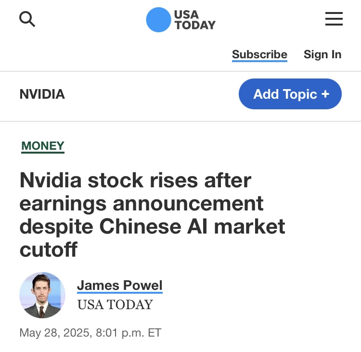The width and height of the screenshot is (361, 352).
Task: Open James Powel author profile link
Action: pos(119,285)
